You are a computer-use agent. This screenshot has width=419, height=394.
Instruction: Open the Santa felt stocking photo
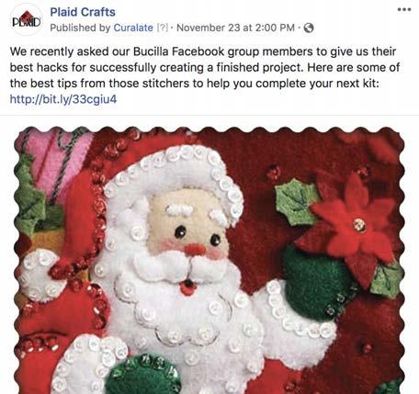(209, 260)
